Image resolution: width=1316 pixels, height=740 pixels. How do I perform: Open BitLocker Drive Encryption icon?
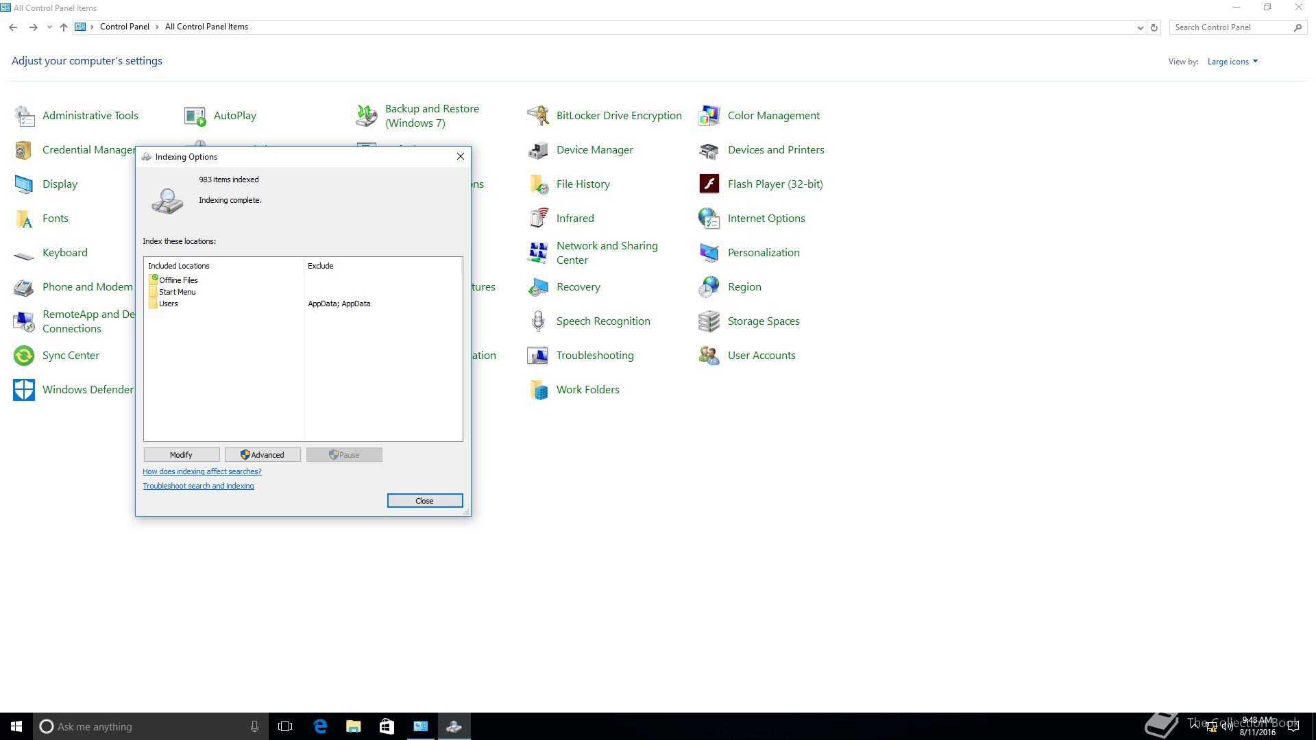click(x=538, y=116)
